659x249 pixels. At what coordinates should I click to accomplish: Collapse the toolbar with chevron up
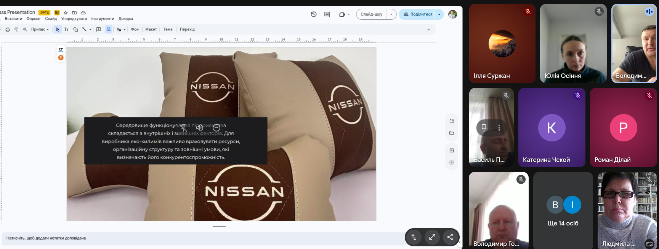click(428, 29)
